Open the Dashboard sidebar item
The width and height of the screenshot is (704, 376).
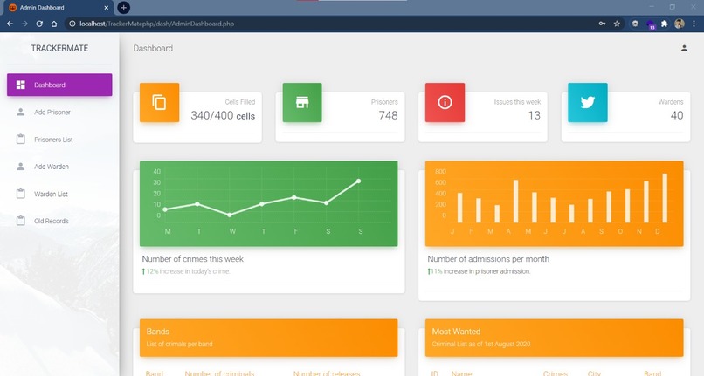coord(59,85)
